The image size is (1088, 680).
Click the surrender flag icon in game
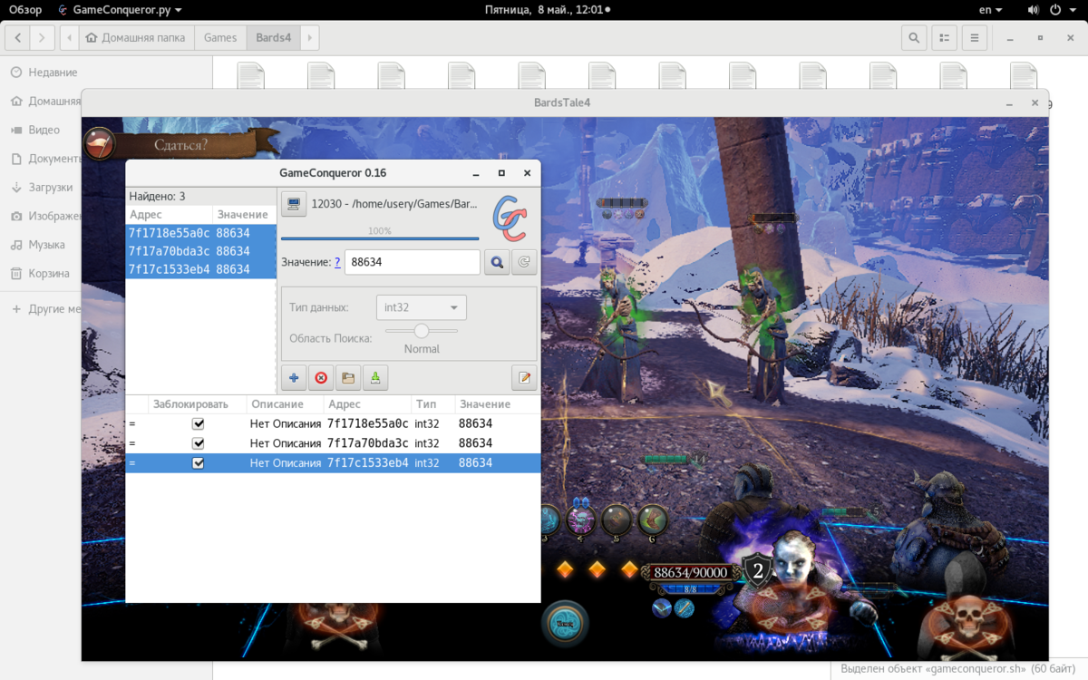click(100, 143)
